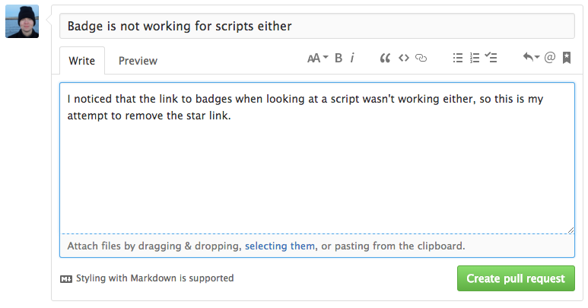Click inside the comment body text area
Screen dimensions: 588x308
[x=317, y=157]
